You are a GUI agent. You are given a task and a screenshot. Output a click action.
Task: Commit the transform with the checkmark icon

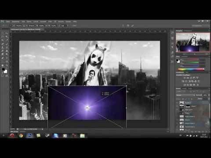pos(132,26)
